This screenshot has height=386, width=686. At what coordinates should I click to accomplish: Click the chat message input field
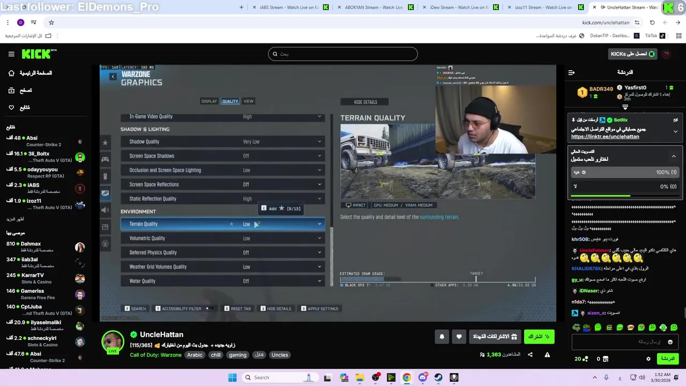click(x=625, y=342)
